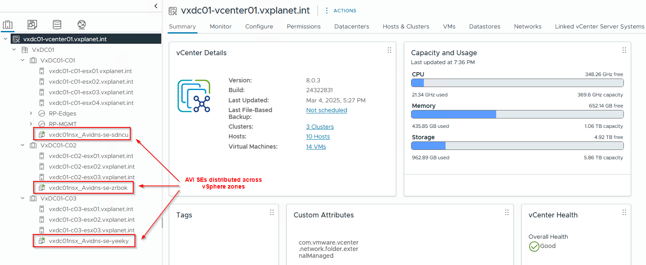
Task: Open the 14 VMs link
Action: [x=316, y=147]
